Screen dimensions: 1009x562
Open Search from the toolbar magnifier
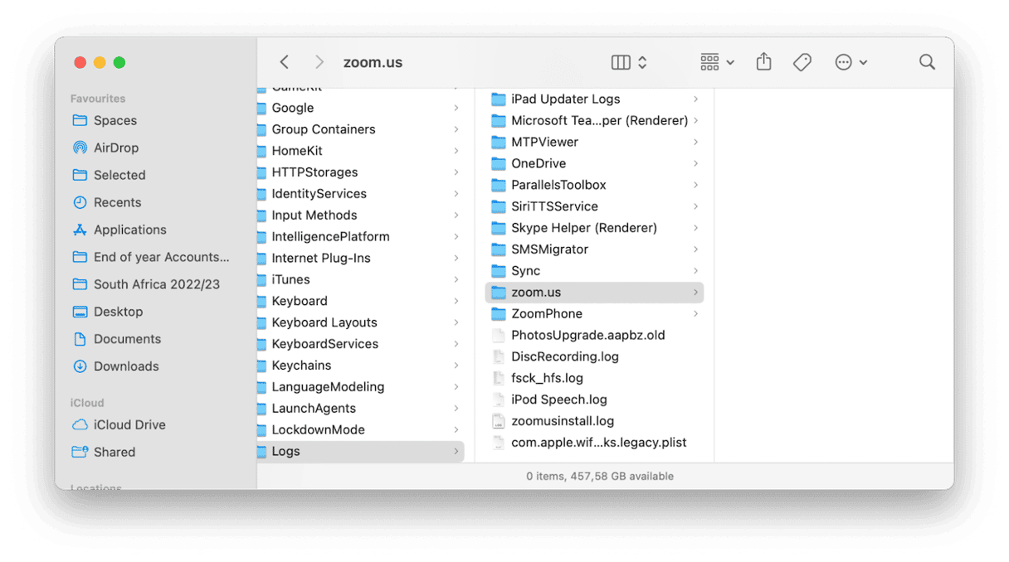[x=927, y=61]
